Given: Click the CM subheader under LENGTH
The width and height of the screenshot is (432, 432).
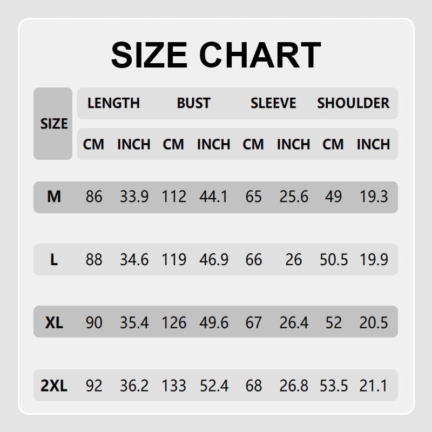Looking at the screenshot, I should [93, 145].
